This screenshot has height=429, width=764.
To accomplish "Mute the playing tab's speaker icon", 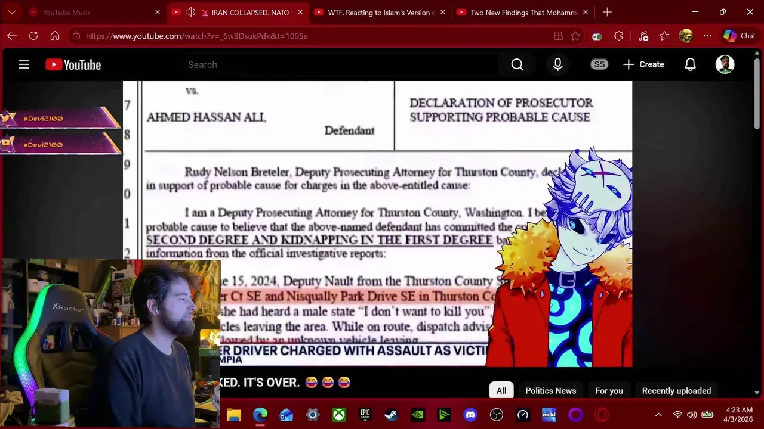I will point(190,12).
